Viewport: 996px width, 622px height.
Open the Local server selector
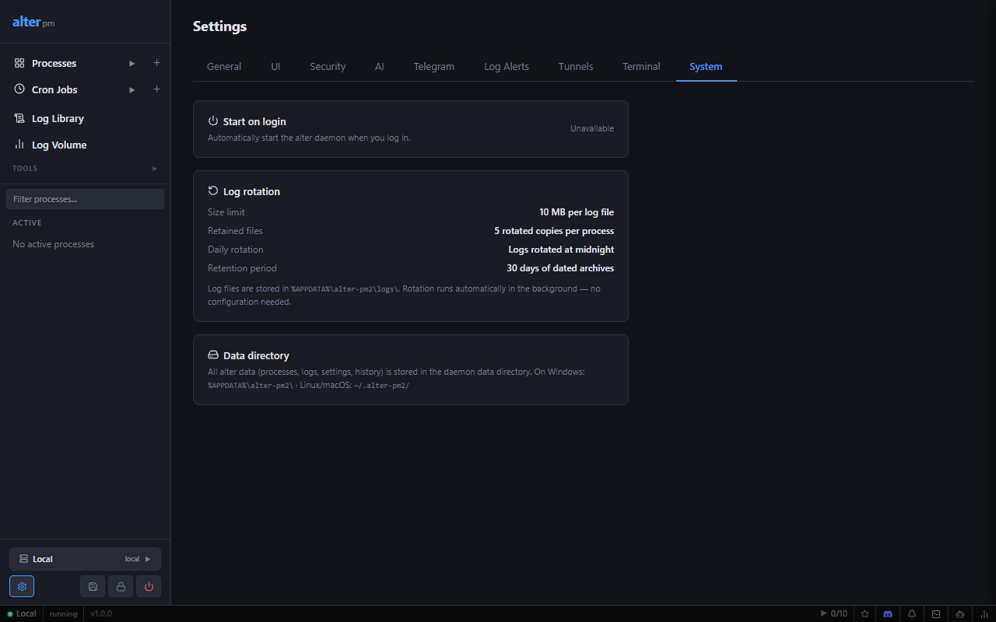click(x=85, y=559)
